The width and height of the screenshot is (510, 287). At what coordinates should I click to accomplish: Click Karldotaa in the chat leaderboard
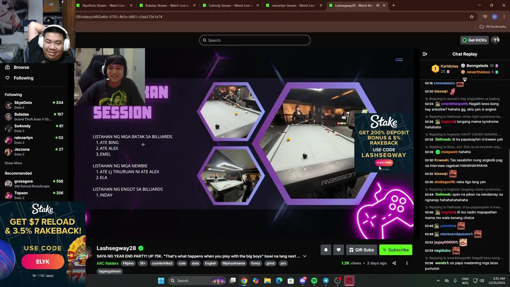point(449,66)
